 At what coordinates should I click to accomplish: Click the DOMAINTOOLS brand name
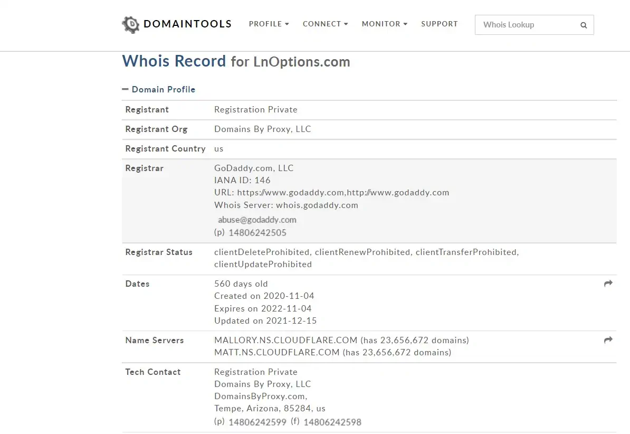pos(188,24)
